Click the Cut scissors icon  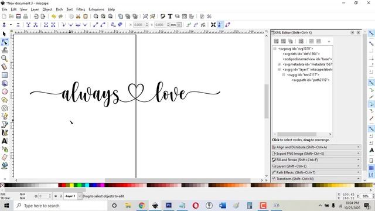point(78,16)
